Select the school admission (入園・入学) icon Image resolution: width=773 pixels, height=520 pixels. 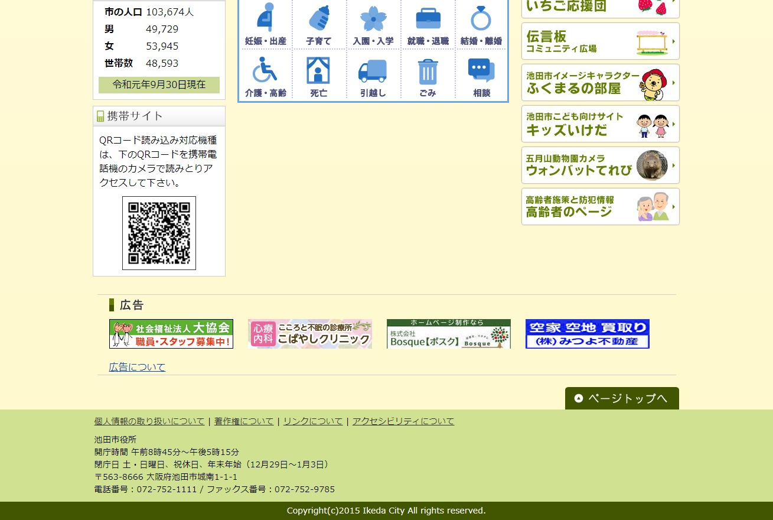[x=373, y=24]
